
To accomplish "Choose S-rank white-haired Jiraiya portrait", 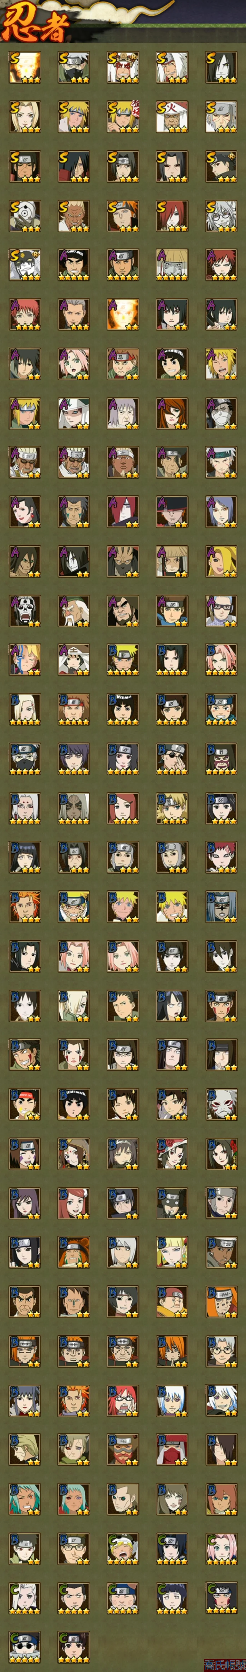I will (x=172, y=67).
